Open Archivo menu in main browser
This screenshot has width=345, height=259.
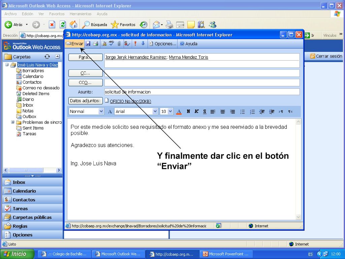[10, 14]
